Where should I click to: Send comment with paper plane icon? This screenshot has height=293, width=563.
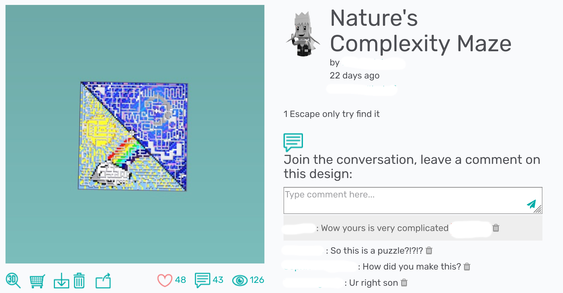(x=531, y=204)
